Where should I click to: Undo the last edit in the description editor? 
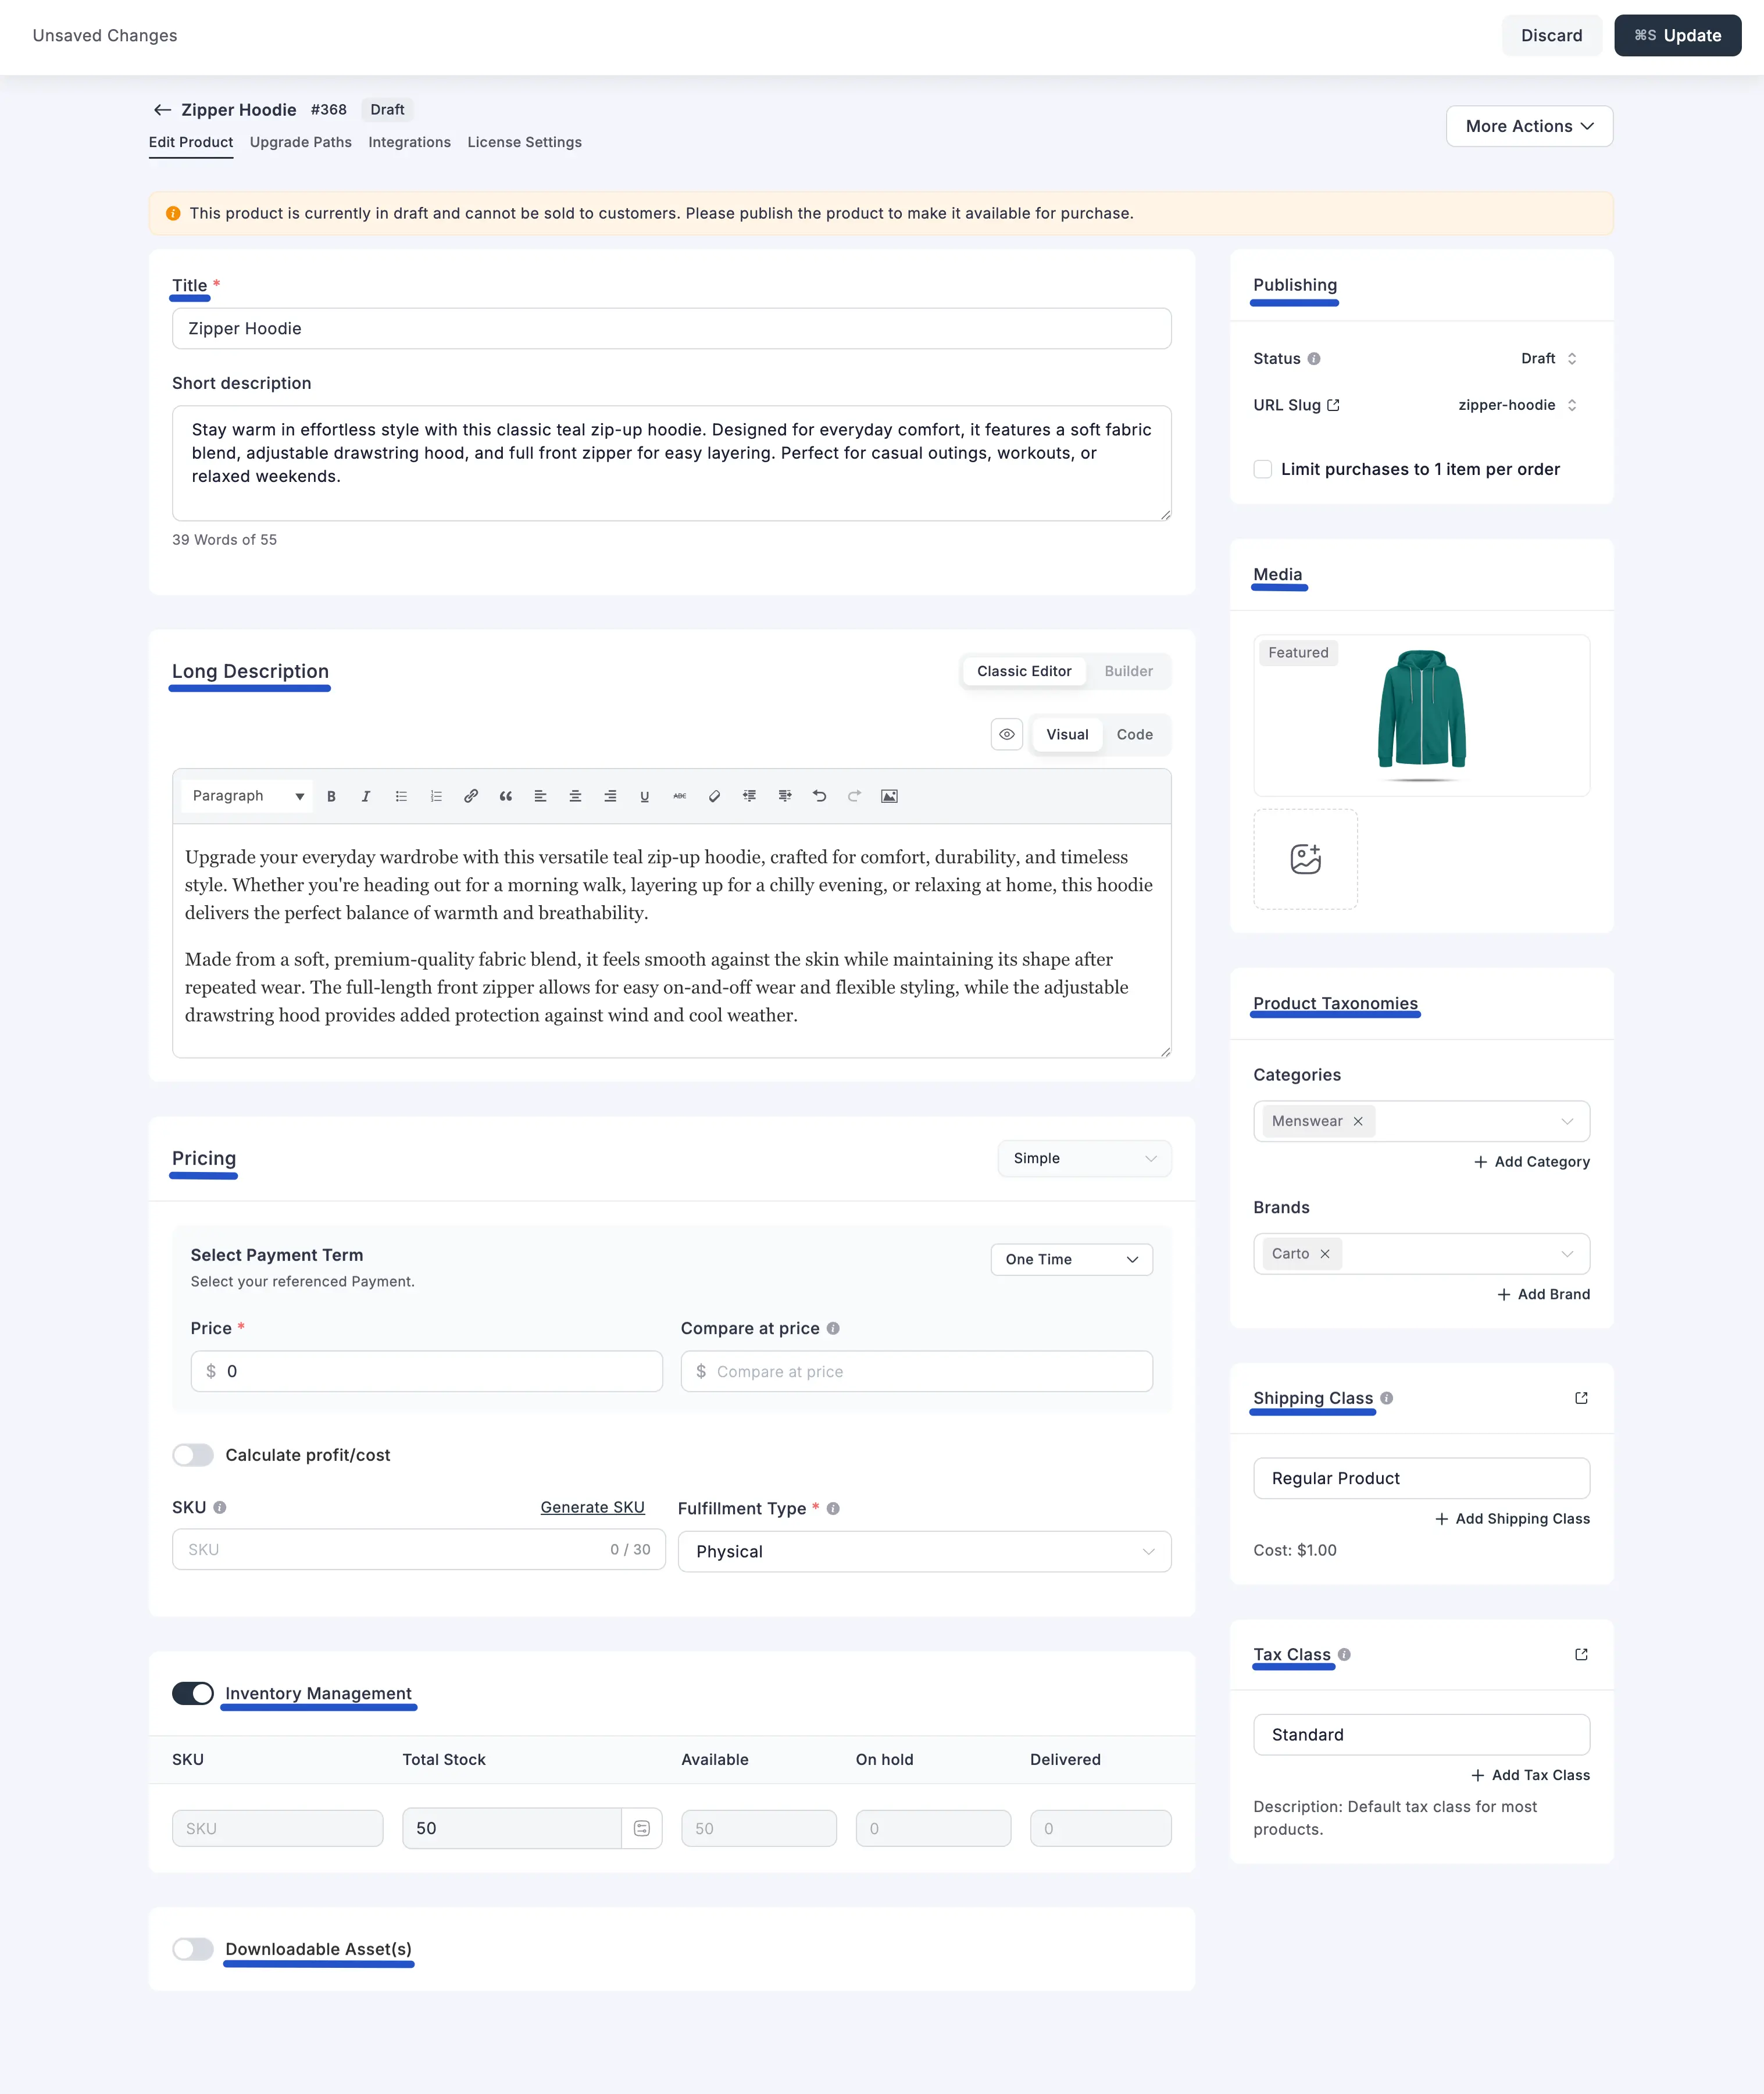(x=819, y=796)
